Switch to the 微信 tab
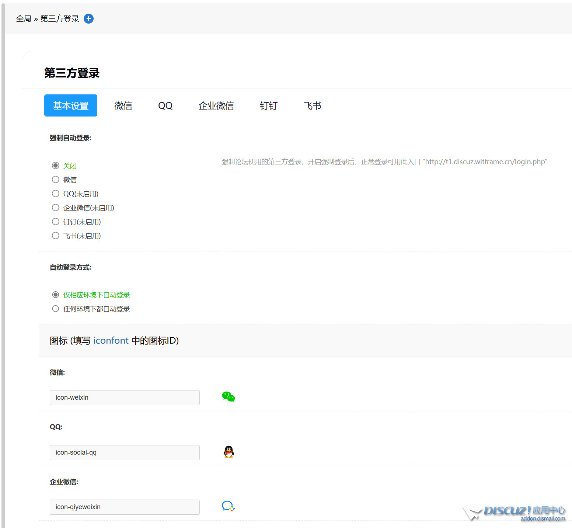The width and height of the screenshot is (572, 528). point(123,106)
